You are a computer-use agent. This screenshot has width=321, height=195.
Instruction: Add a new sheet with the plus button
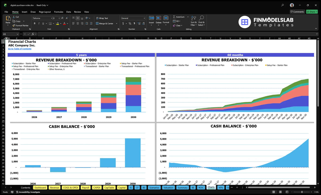coord(237,187)
